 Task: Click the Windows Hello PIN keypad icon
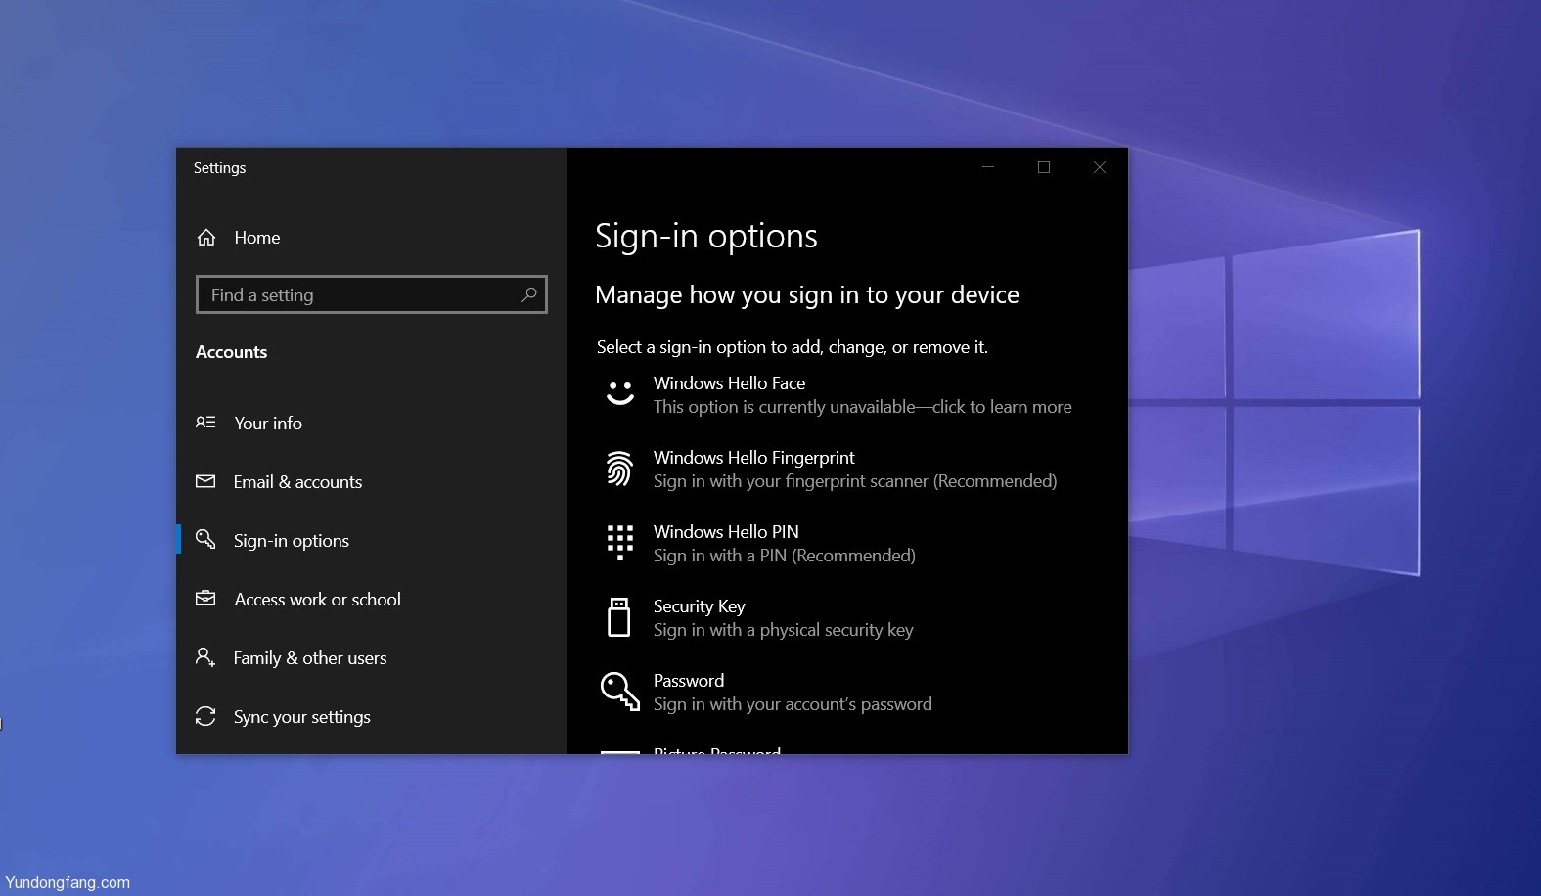click(619, 542)
